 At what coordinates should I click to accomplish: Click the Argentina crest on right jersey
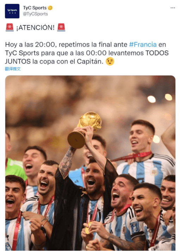tap(154, 172)
